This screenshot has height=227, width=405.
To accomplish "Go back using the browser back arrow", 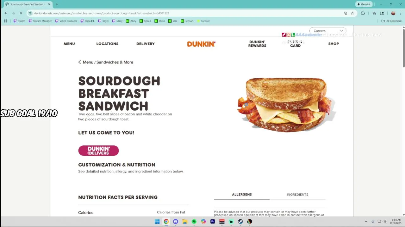I will (6, 13).
